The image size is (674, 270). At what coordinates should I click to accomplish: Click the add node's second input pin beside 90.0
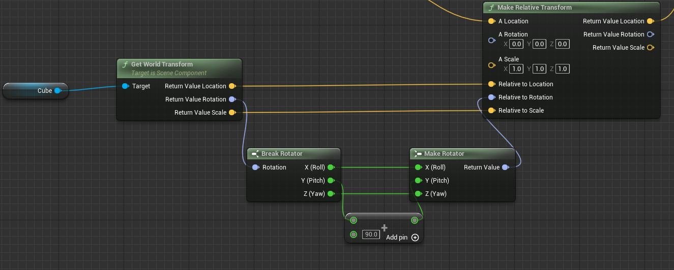[354, 234]
